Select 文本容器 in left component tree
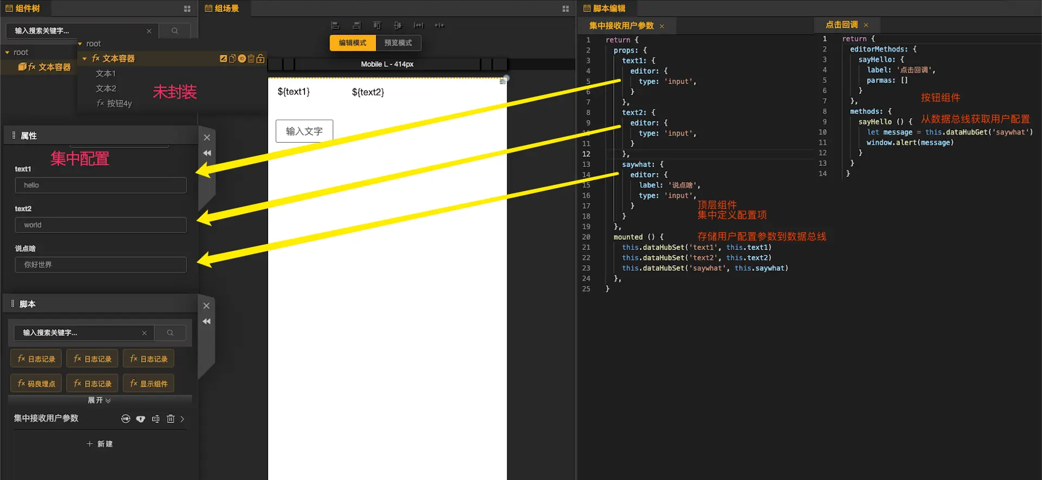This screenshot has width=1042, height=480. pyautogui.click(x=54, y=67)
